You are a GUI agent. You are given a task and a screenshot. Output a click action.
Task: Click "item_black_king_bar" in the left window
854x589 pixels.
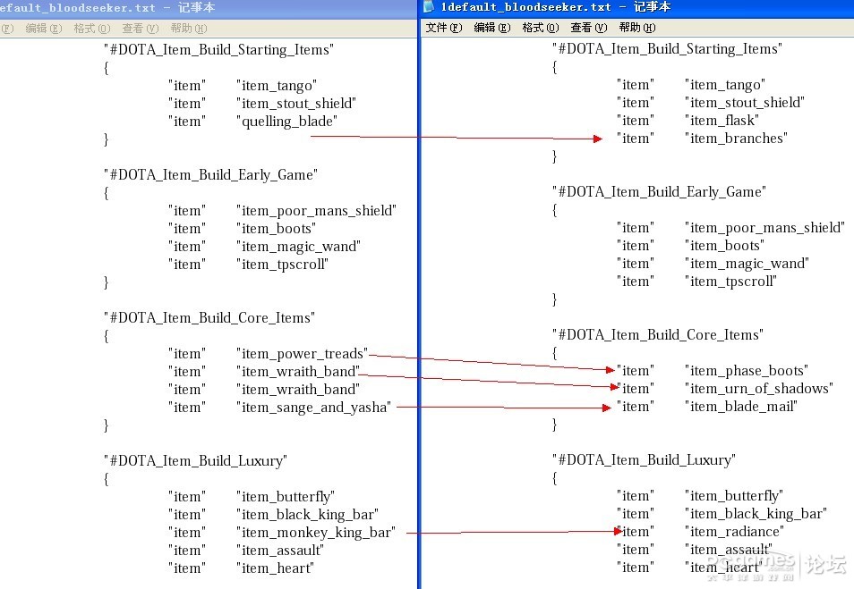tap(308, 515)
